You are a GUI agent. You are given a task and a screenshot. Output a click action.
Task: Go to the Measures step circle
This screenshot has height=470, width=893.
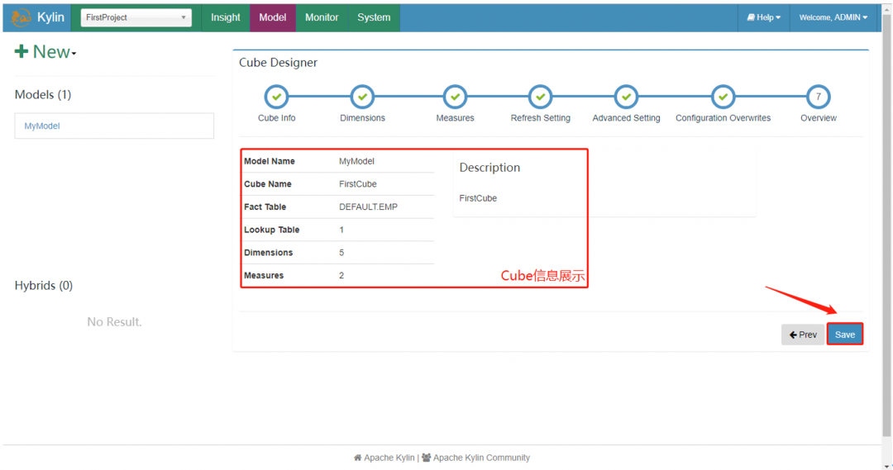tap(455, 97)
